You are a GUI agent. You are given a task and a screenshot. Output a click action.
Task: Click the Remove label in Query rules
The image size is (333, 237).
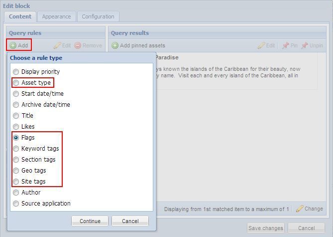(x=92, y=45)
